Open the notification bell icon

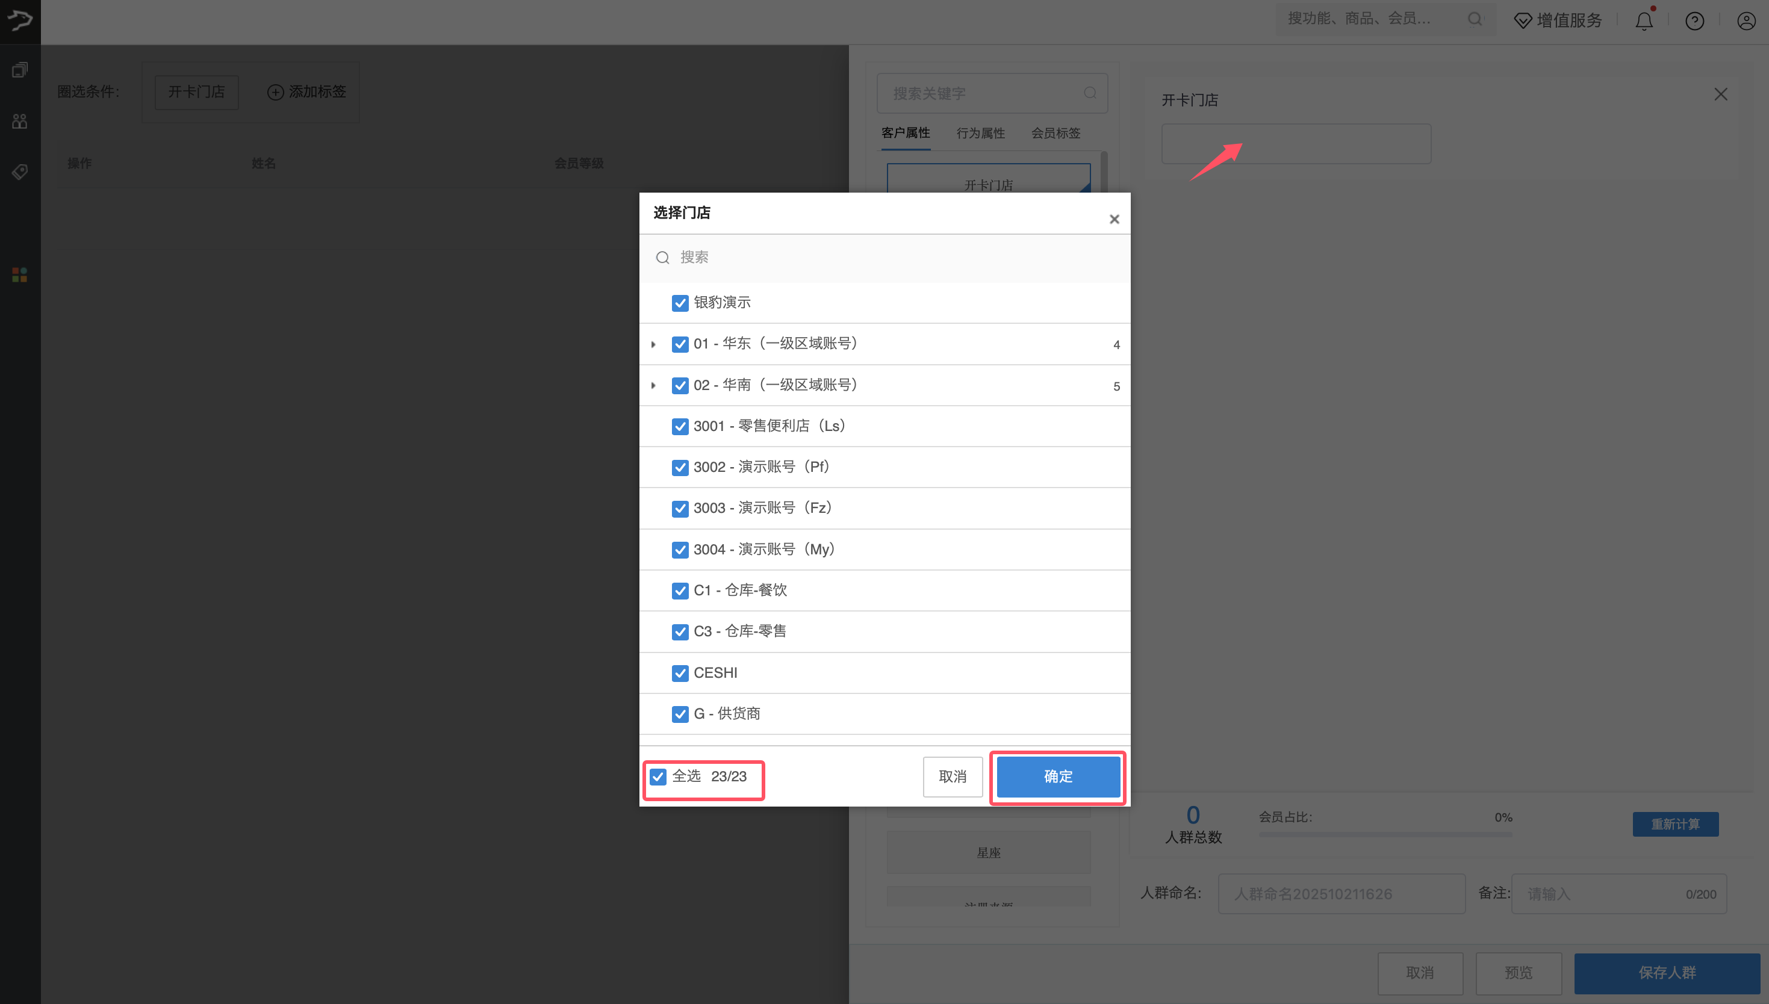1644,20
